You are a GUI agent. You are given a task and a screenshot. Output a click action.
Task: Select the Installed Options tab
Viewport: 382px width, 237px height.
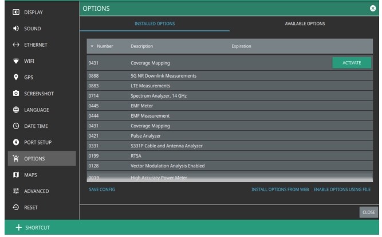[155, 23]
